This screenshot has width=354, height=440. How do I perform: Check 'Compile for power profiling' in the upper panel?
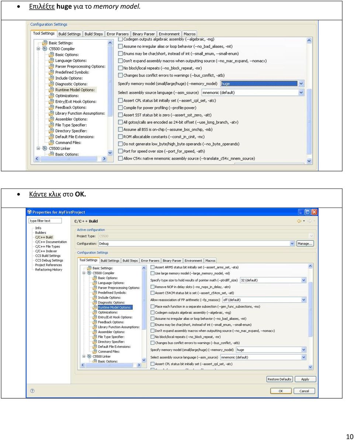point(120,108)
